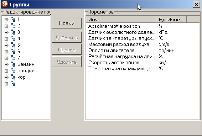The image size is (202, 136).
Task: Expand the воздух group node
Action: [6, 71]
